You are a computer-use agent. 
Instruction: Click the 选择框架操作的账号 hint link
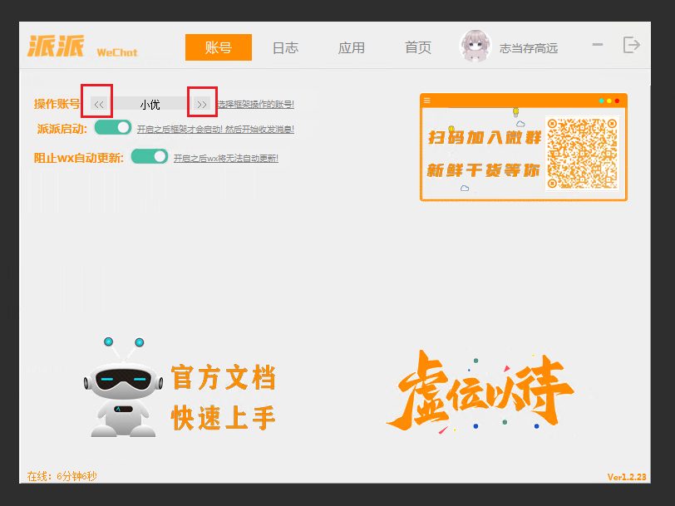point(255,104)
